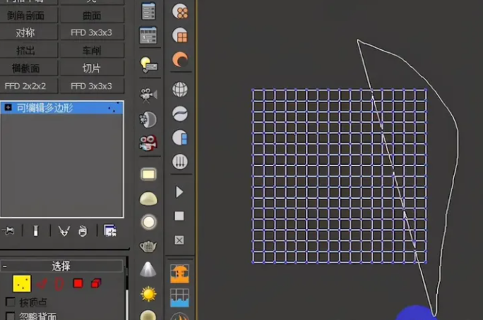Click the play arrow button
The width and height of the screenshot is (483, 320).
tap(179, 192)
